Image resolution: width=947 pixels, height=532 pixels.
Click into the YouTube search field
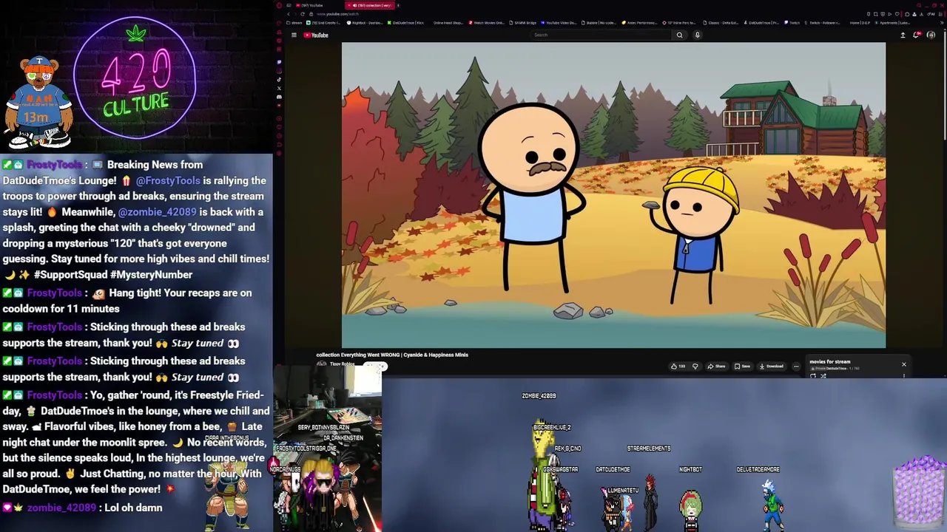(601, 35)
